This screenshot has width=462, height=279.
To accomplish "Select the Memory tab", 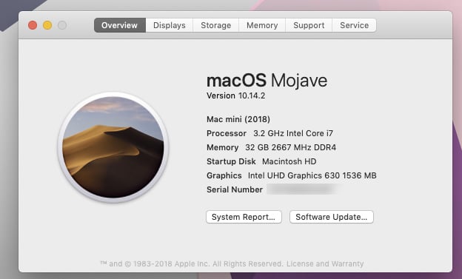I will (x=262, y=25).
